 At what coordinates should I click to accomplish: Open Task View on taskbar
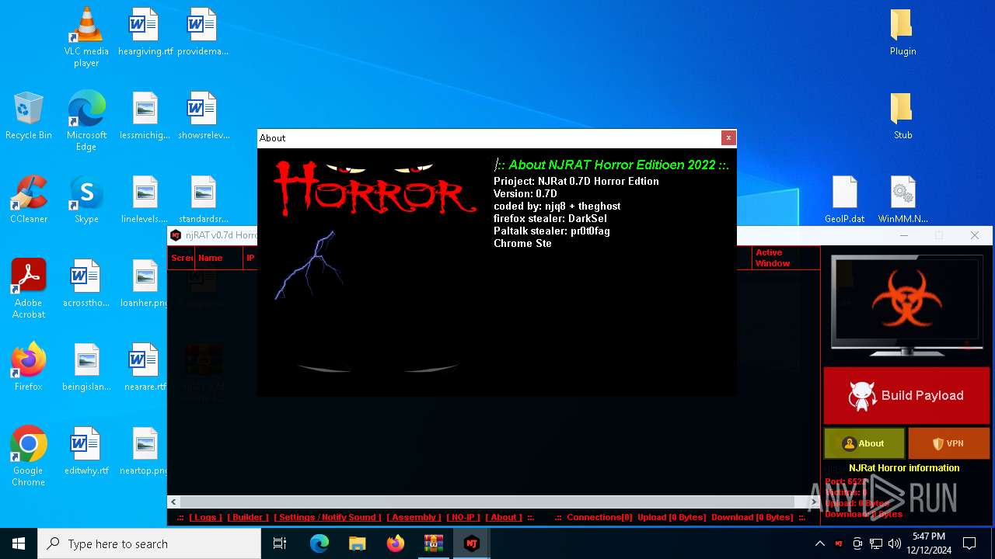pos(281,543)
